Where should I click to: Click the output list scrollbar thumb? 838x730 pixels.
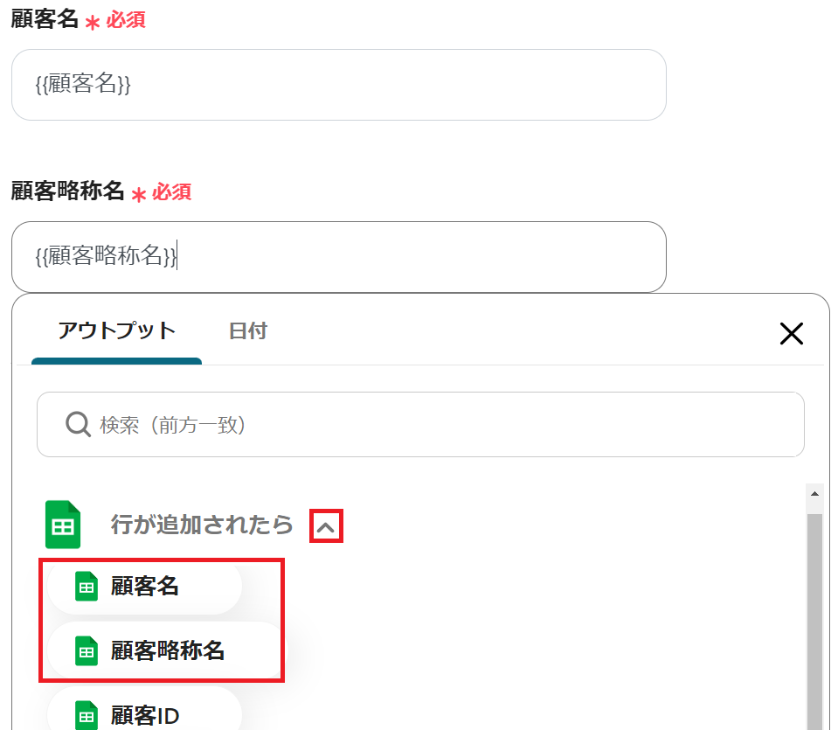click(x=814, y=612)
